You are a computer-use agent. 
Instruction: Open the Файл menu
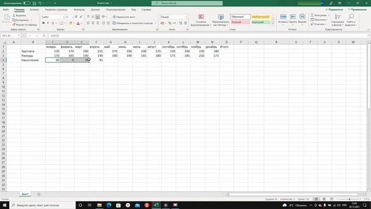click(x=6, y=10)
